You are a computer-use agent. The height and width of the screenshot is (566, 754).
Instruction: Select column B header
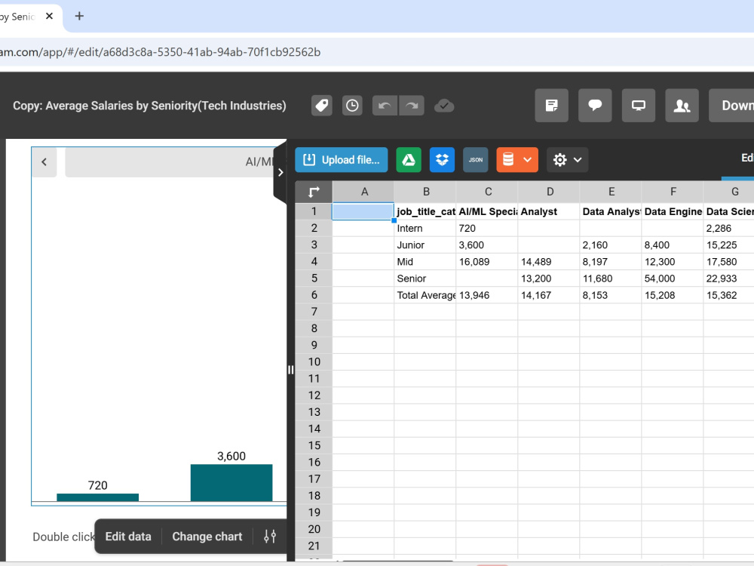tap(425, 192)
